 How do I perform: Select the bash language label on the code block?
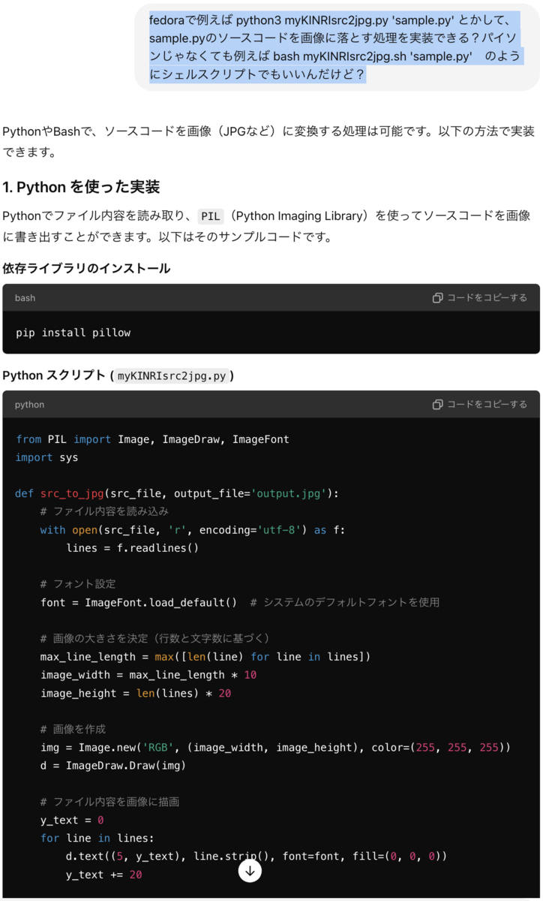(24, 297)
